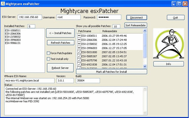This screenshot has width=189, height=118.
Task: Click status line 'mcsWebserver has PID:3392'
Action: [23, 101]
